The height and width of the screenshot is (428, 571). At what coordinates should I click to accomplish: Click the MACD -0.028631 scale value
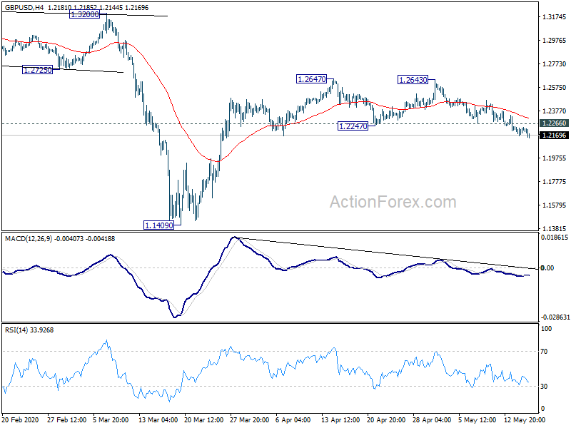[555, 317]
